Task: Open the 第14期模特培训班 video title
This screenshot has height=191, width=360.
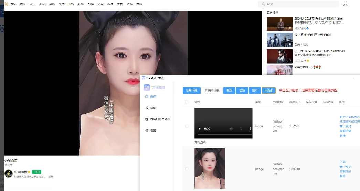Action: [x=313, y=35]
